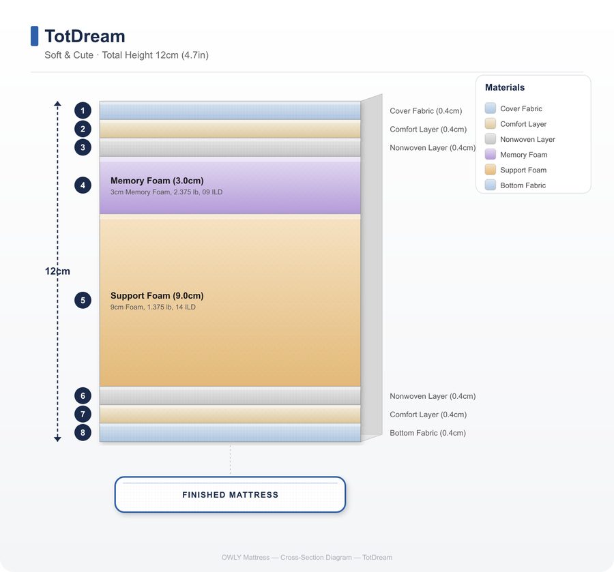Image resolution: width=614 pixels, height=572 pixels.
Task: Select the grey nonwoven band beside badge 3
Action: click(231, 147)
